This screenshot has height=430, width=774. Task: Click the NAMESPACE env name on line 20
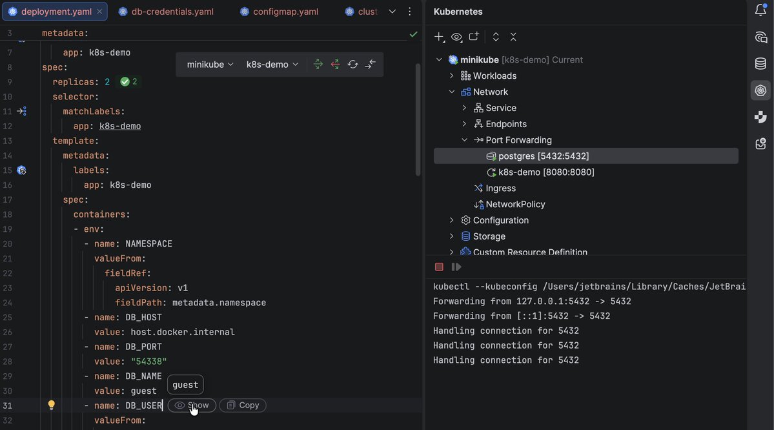point(148,244)
